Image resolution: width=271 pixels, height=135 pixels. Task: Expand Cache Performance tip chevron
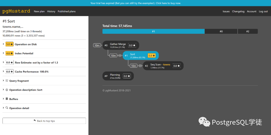click(4, 71)
